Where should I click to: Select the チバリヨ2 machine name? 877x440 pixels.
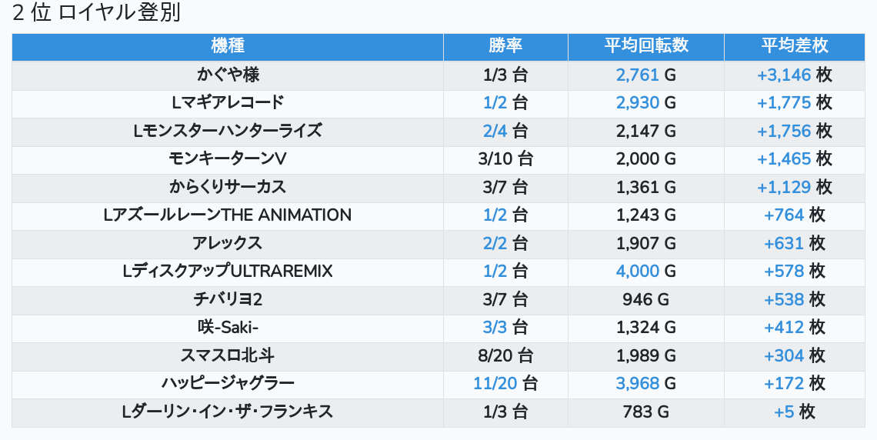click(x=228, y=299)
